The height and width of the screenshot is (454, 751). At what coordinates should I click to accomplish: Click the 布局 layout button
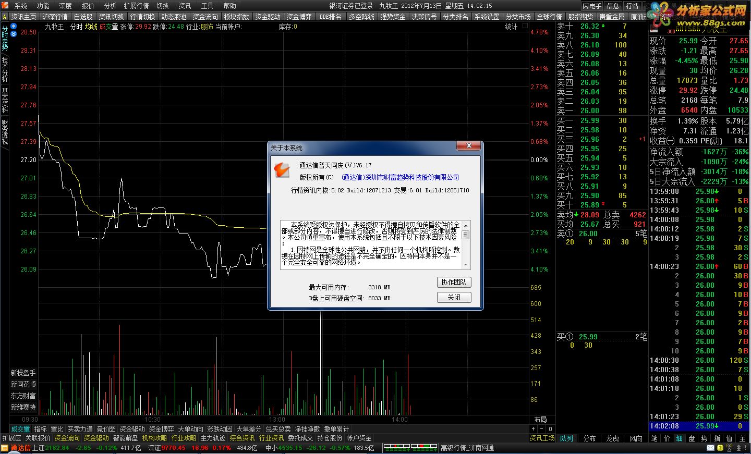tap(541, 420)
